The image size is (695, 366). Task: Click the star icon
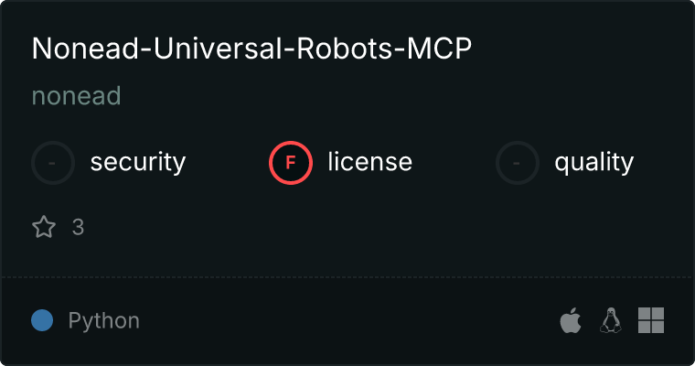(x=44, y=227)
